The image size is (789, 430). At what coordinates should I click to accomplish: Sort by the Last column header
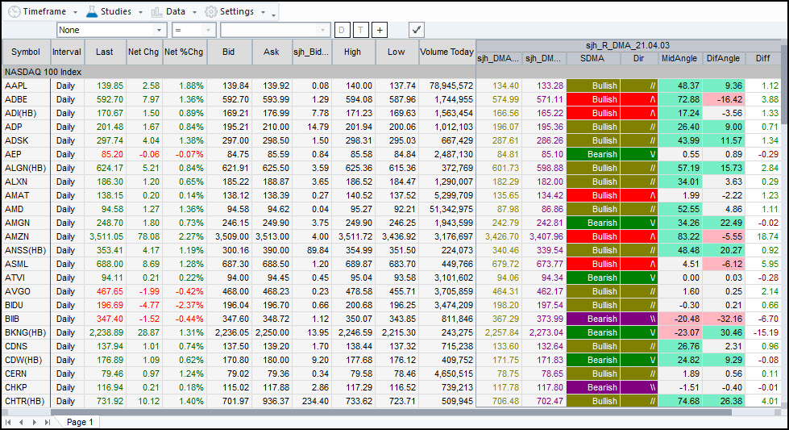click(x=105, y=52)
